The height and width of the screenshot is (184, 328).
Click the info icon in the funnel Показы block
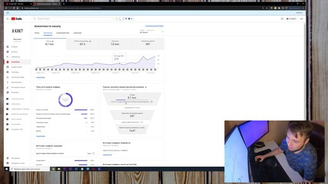tap(152, 102)
